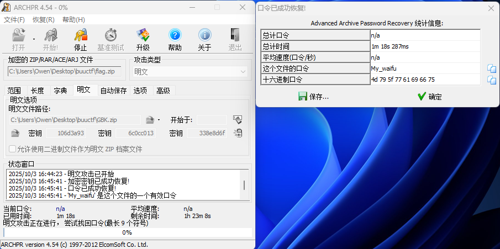This screenshot has width=500, height=249.
Task: Open the 帮助(H) menu
Action: coord(73,20)
